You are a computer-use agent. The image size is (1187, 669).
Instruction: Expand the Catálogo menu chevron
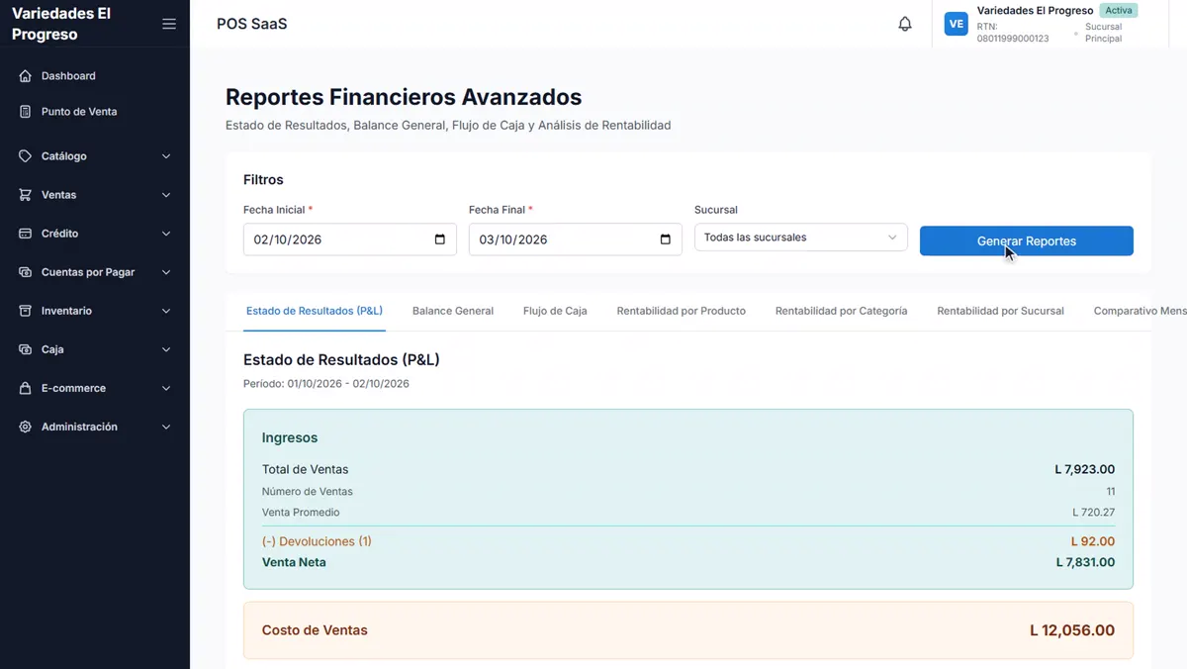click(x=166, y=156)
